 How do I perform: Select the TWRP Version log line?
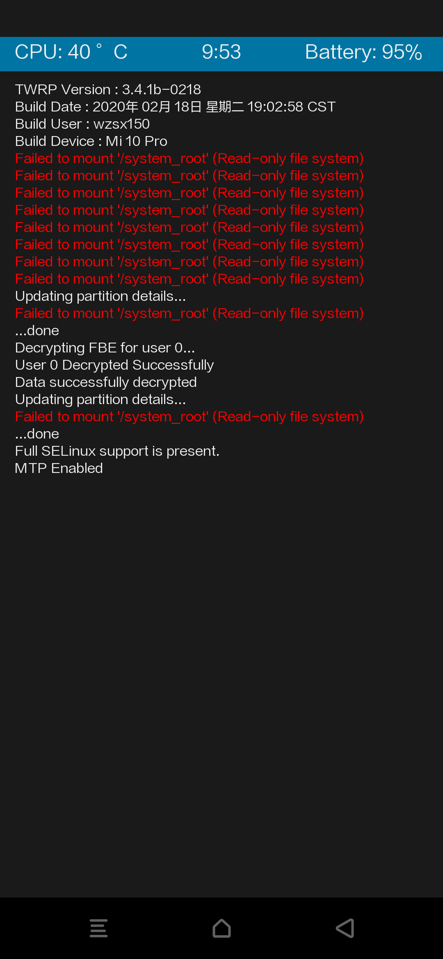(108, 89)
